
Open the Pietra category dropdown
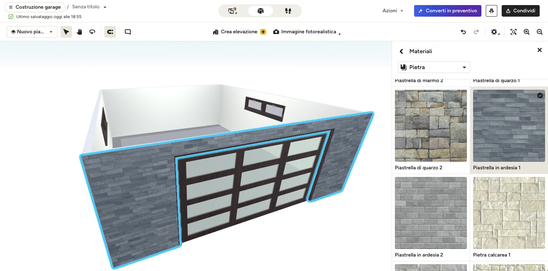[434, 67]
